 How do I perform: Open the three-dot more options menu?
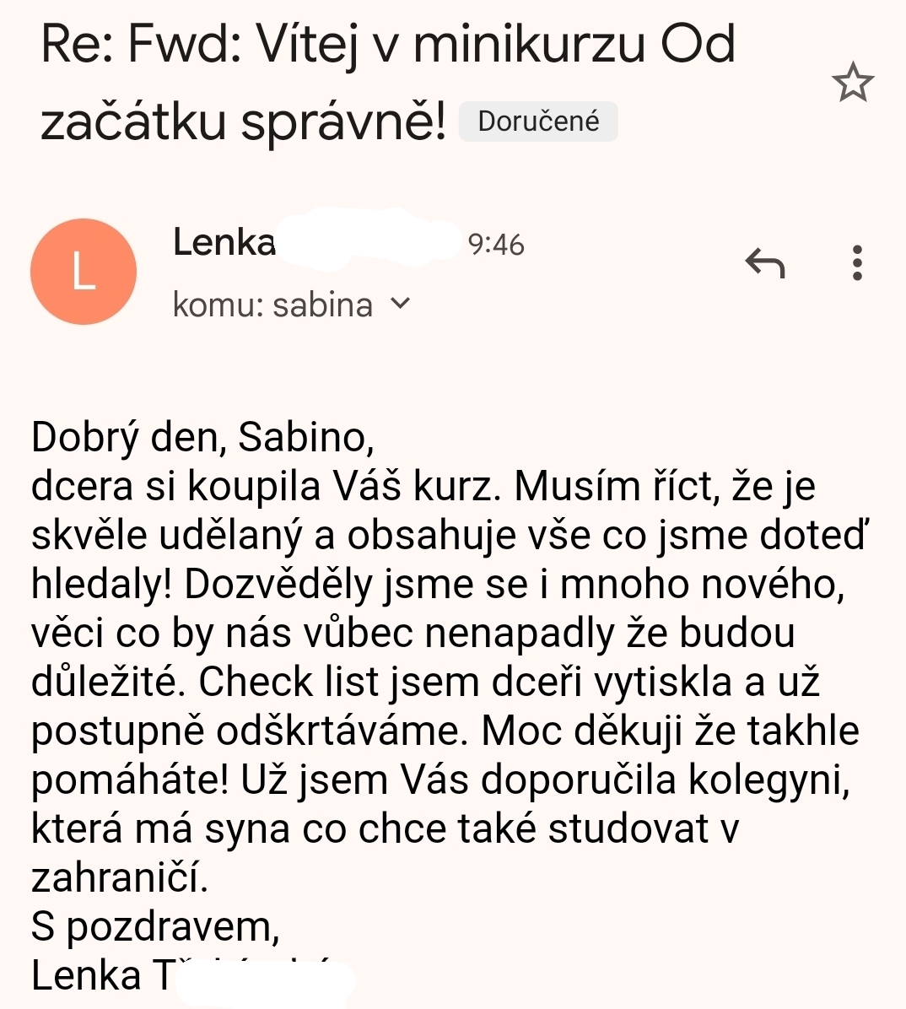point(857,263)
